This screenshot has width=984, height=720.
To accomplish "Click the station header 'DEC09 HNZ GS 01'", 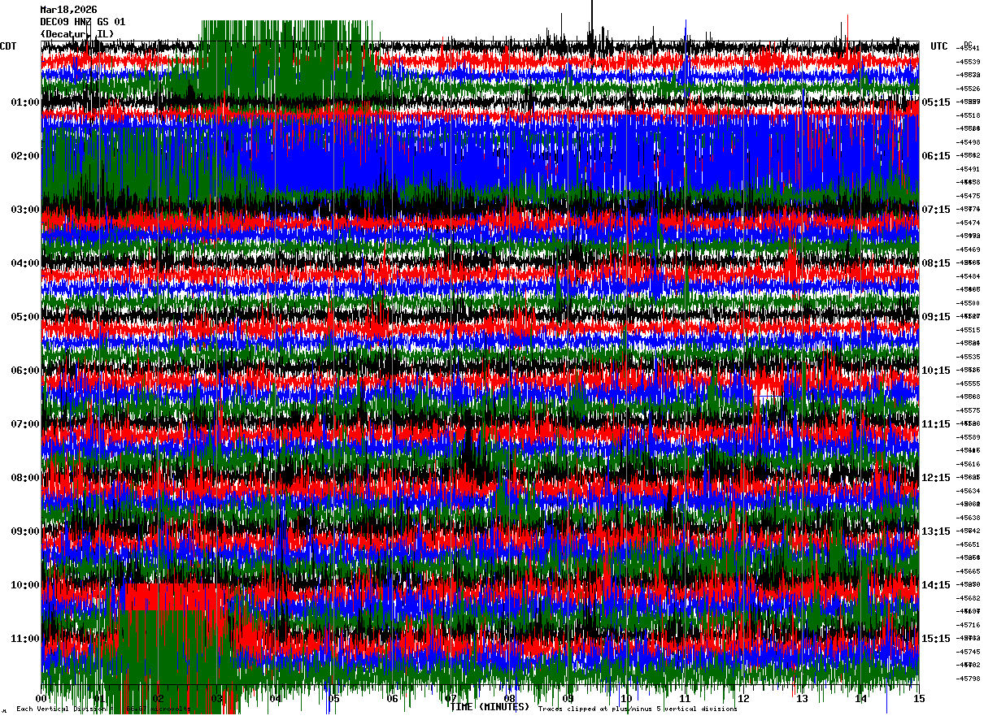I will click(x=83, y=22).
